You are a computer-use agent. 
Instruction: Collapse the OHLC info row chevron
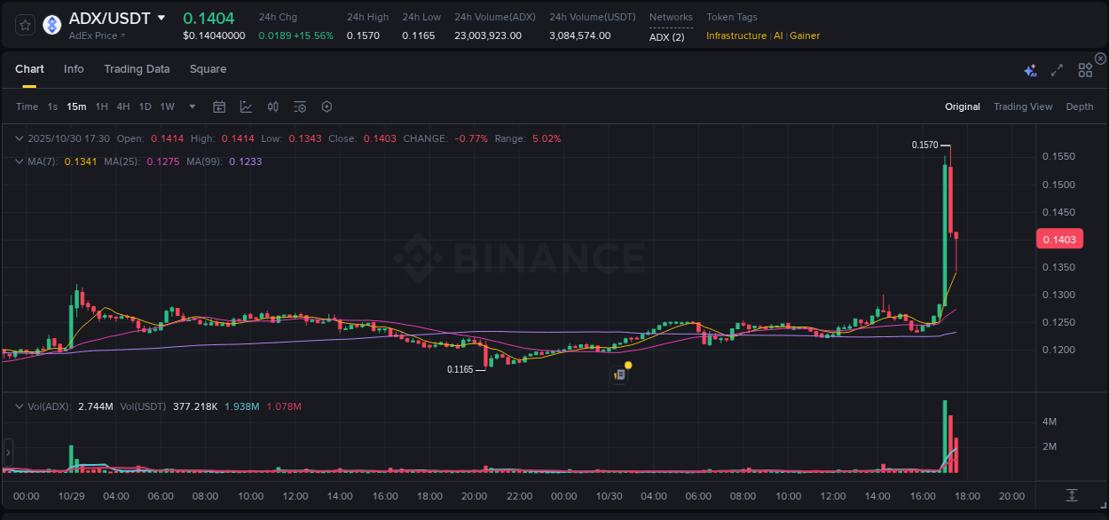coord(19,138)
